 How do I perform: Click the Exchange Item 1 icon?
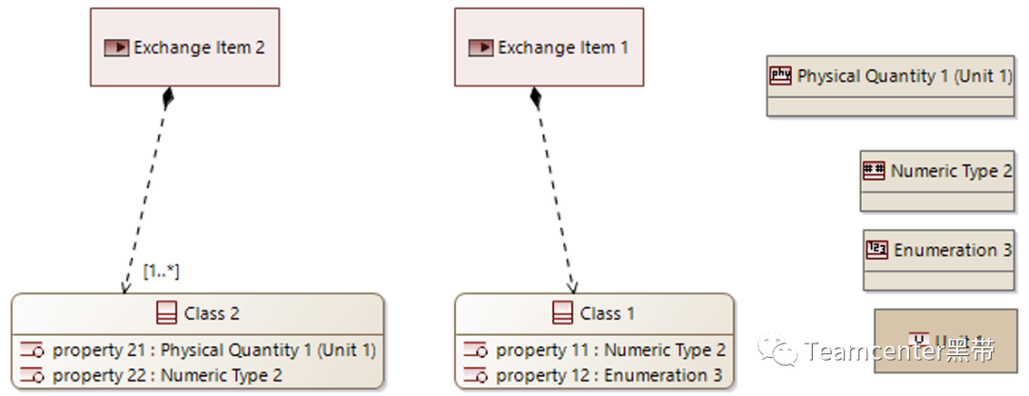click(x=481, y=48)
